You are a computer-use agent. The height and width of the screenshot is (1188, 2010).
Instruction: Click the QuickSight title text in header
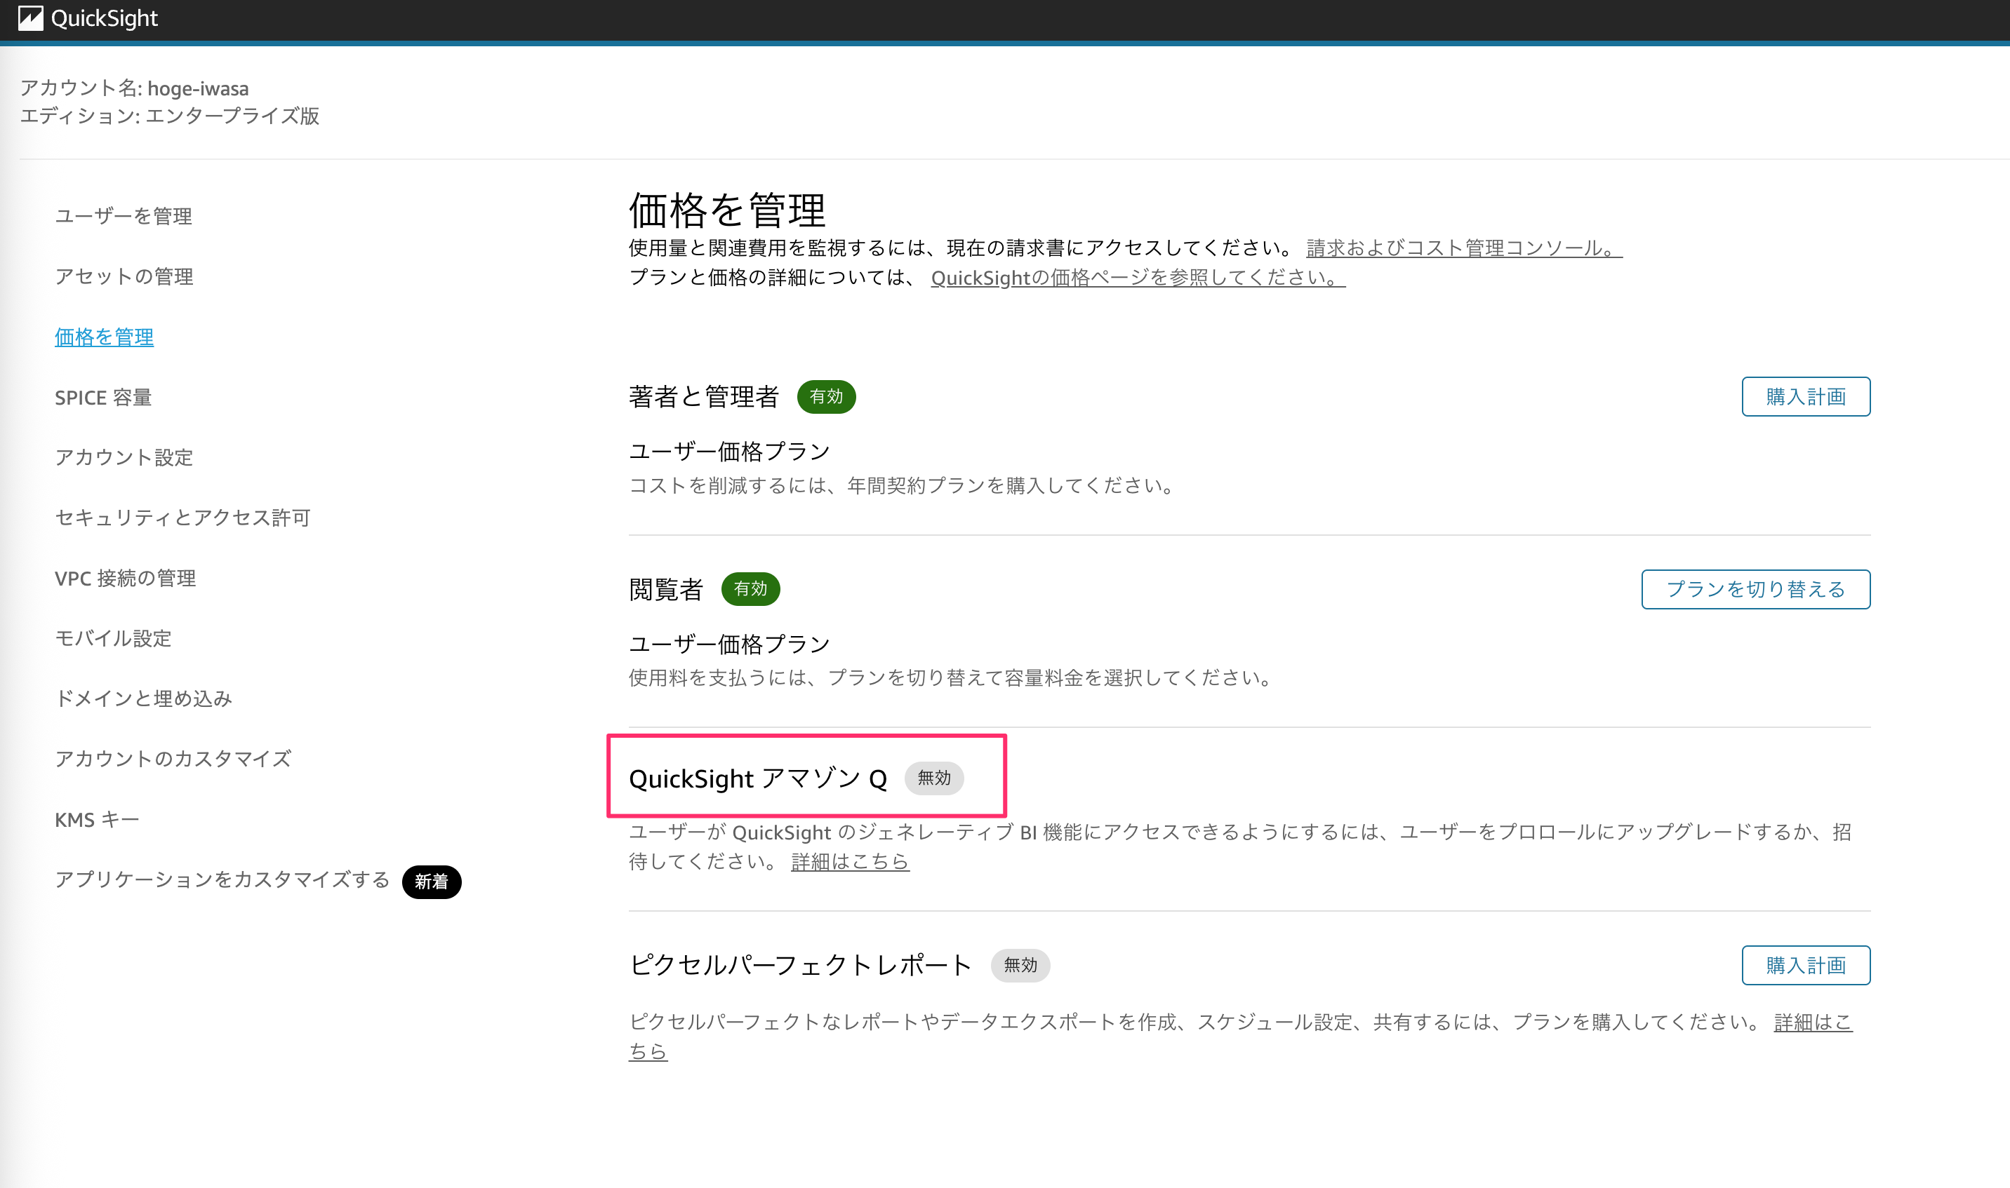[104, 18]
